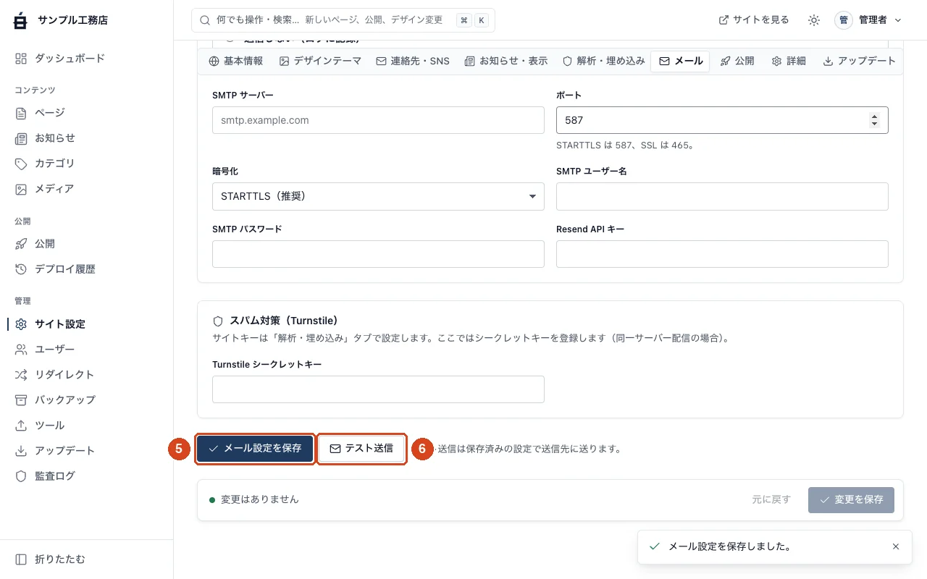Click the メール設定を保存 button
The image size is (927, 579).
(x=255, y=449)
